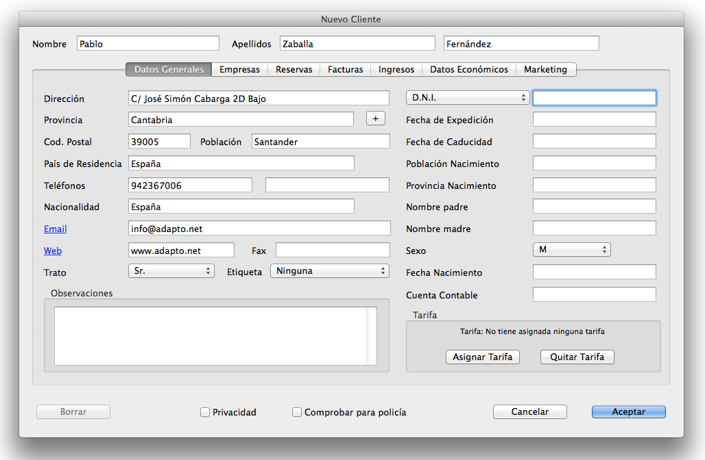Viewport: 705px width, 460px height.
Task: Click the Cuenta Contable field
Action: click(595, 294)
